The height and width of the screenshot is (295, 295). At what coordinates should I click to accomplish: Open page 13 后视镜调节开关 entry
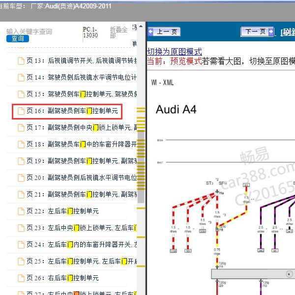pos(82,60)
